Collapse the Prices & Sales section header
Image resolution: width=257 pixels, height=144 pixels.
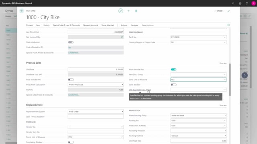[x=34, y=63]
